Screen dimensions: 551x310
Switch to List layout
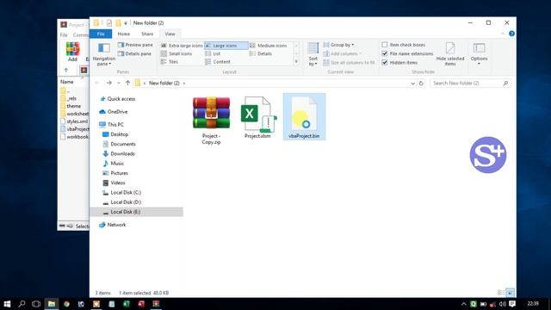pyautogui.click(x=213, y=53)
